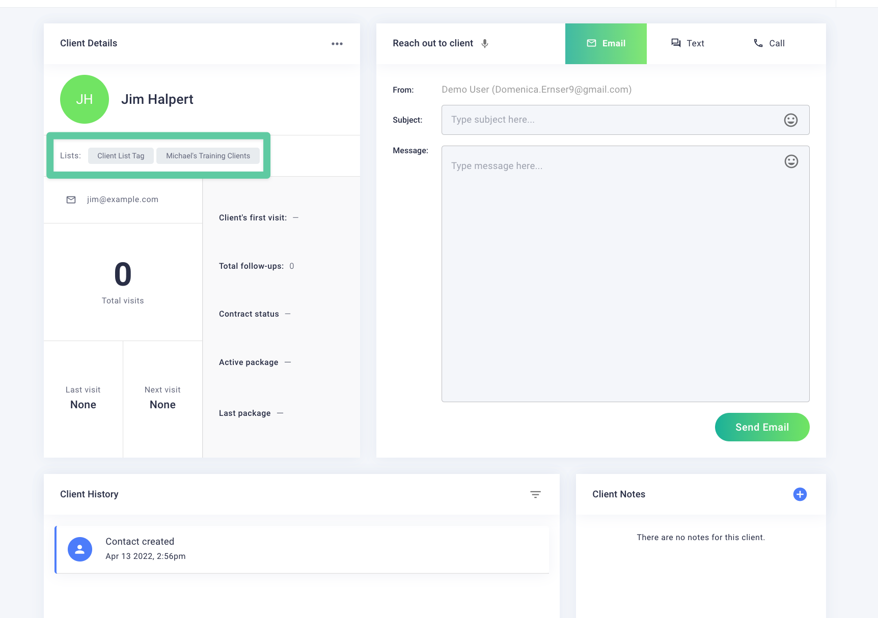Click the Total follow-ups label
Screen dimensions: 878x618
point(251,266)
